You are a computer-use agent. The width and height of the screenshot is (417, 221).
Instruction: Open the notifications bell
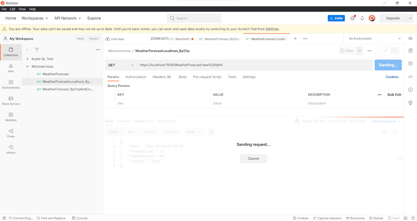(362, 18)
